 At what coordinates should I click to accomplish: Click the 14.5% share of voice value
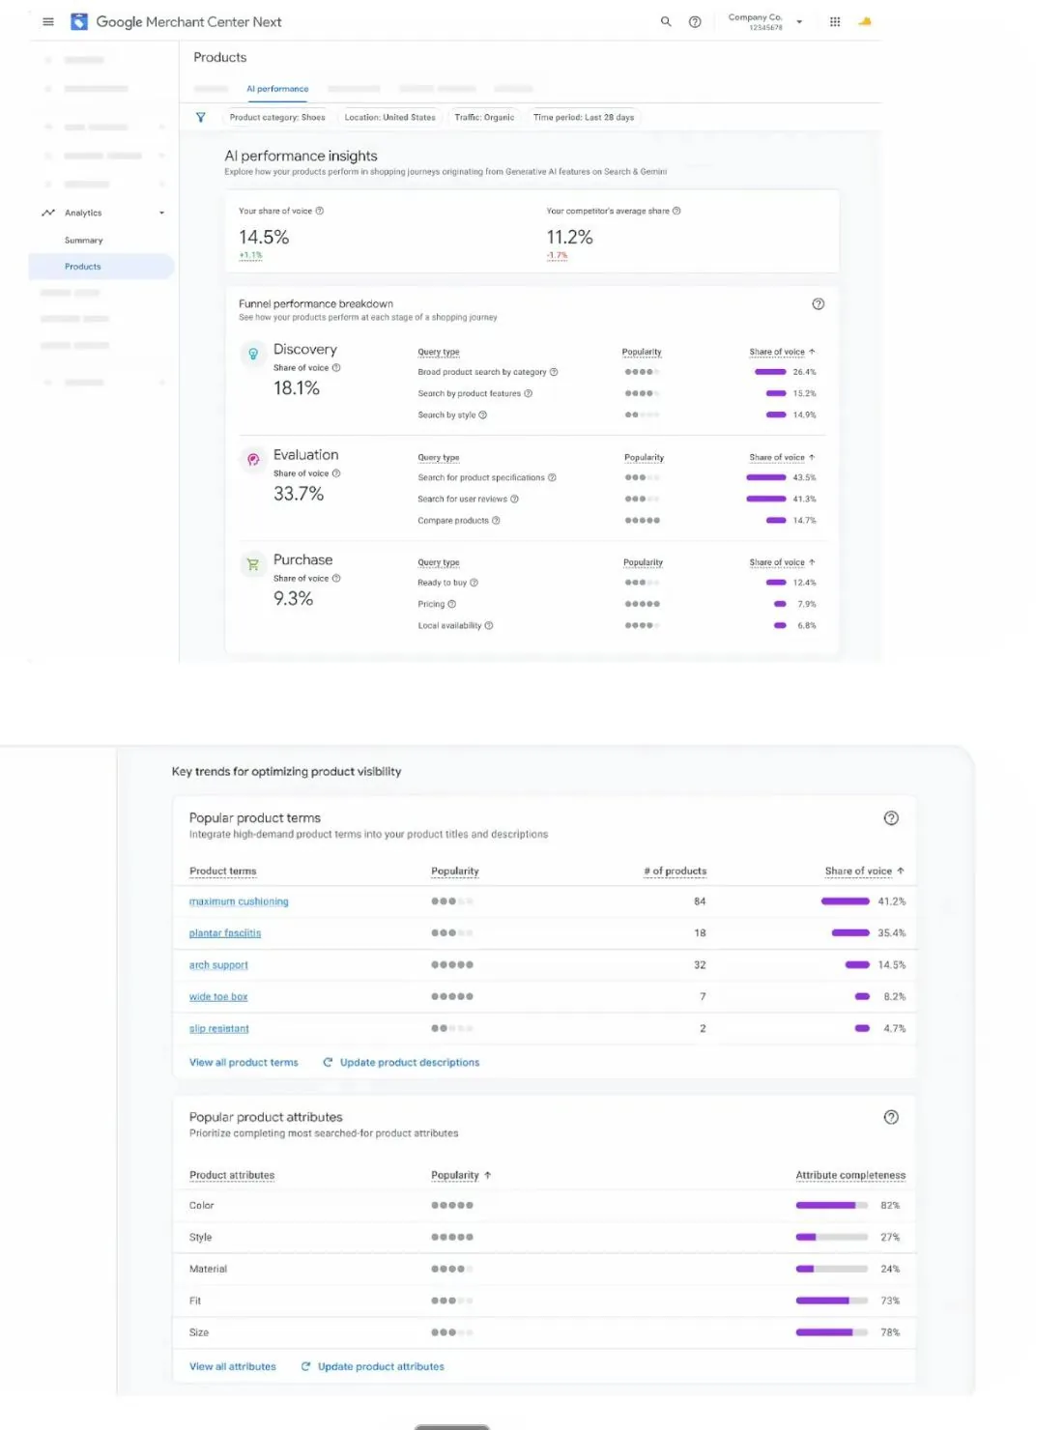click(264, 237)
